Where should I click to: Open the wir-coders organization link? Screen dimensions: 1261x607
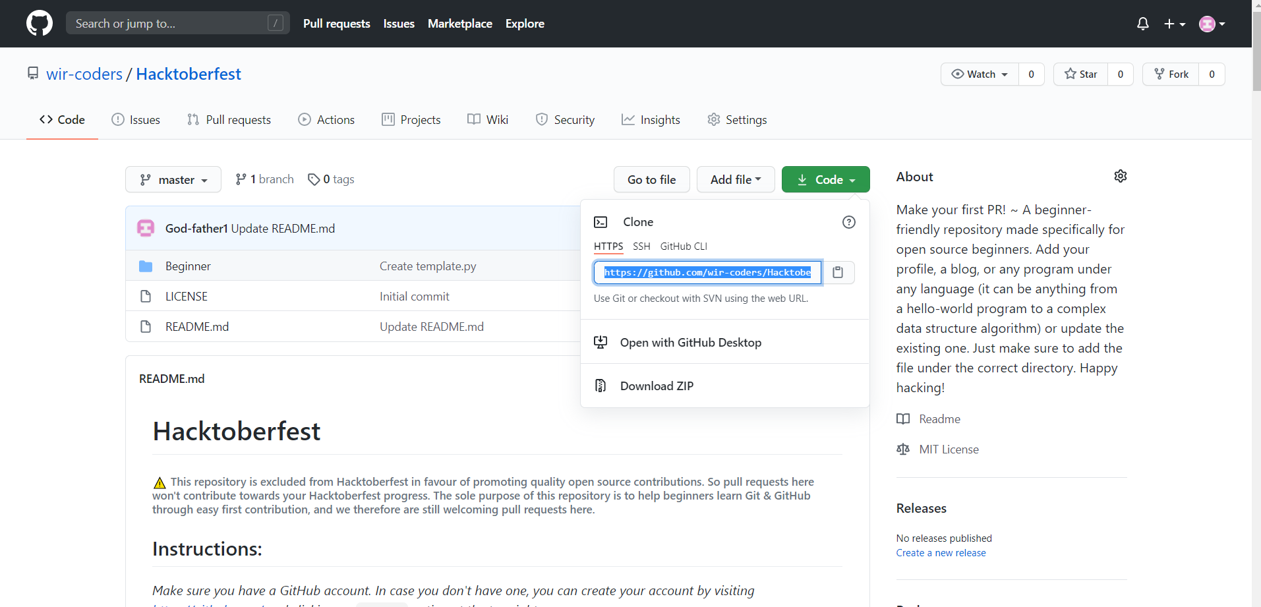[x=84, y=74]
